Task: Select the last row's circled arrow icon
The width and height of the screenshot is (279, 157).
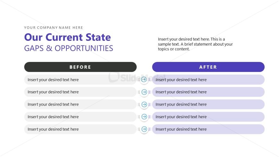Action: coord(144,129)
